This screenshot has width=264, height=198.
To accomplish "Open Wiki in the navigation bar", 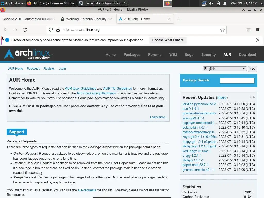I will 173,55.
